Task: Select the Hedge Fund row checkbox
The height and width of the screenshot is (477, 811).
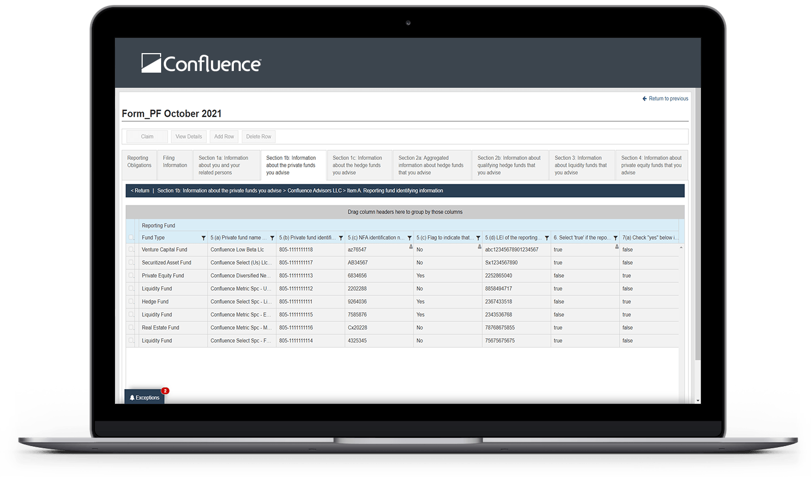Action: point(131,302)
